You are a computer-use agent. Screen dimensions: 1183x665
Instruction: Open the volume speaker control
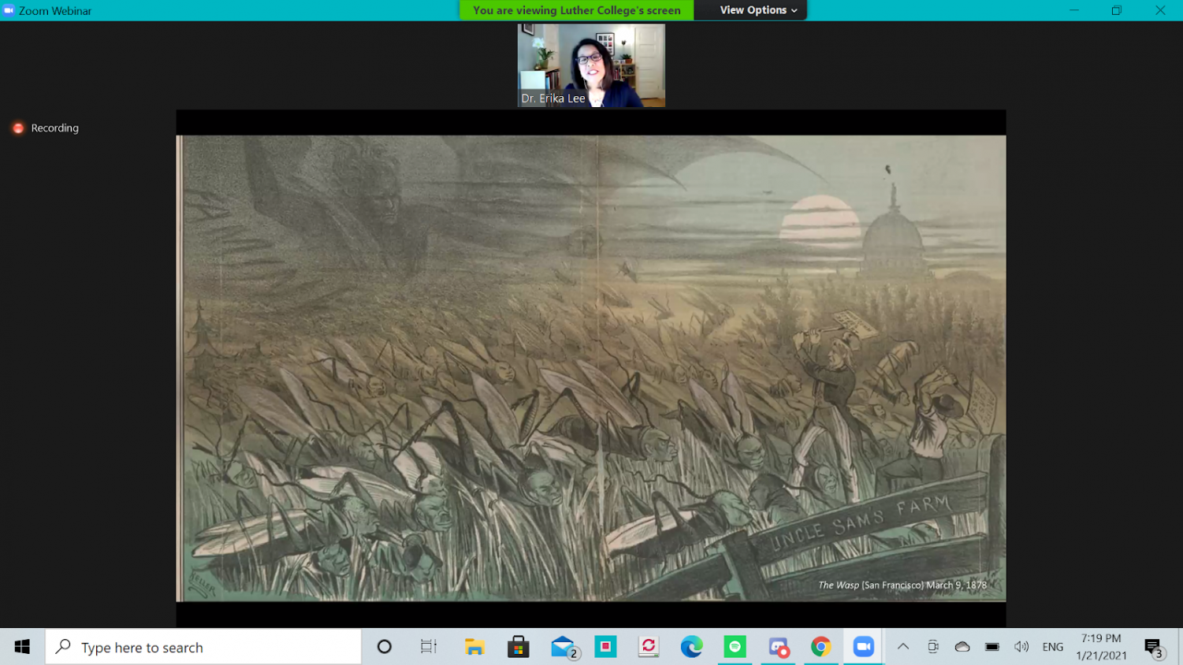coord(1021,647)
